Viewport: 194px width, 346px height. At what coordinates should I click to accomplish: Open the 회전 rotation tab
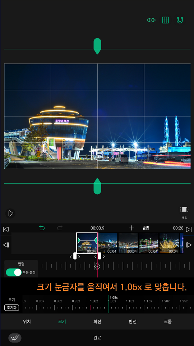tap(97, 321)
